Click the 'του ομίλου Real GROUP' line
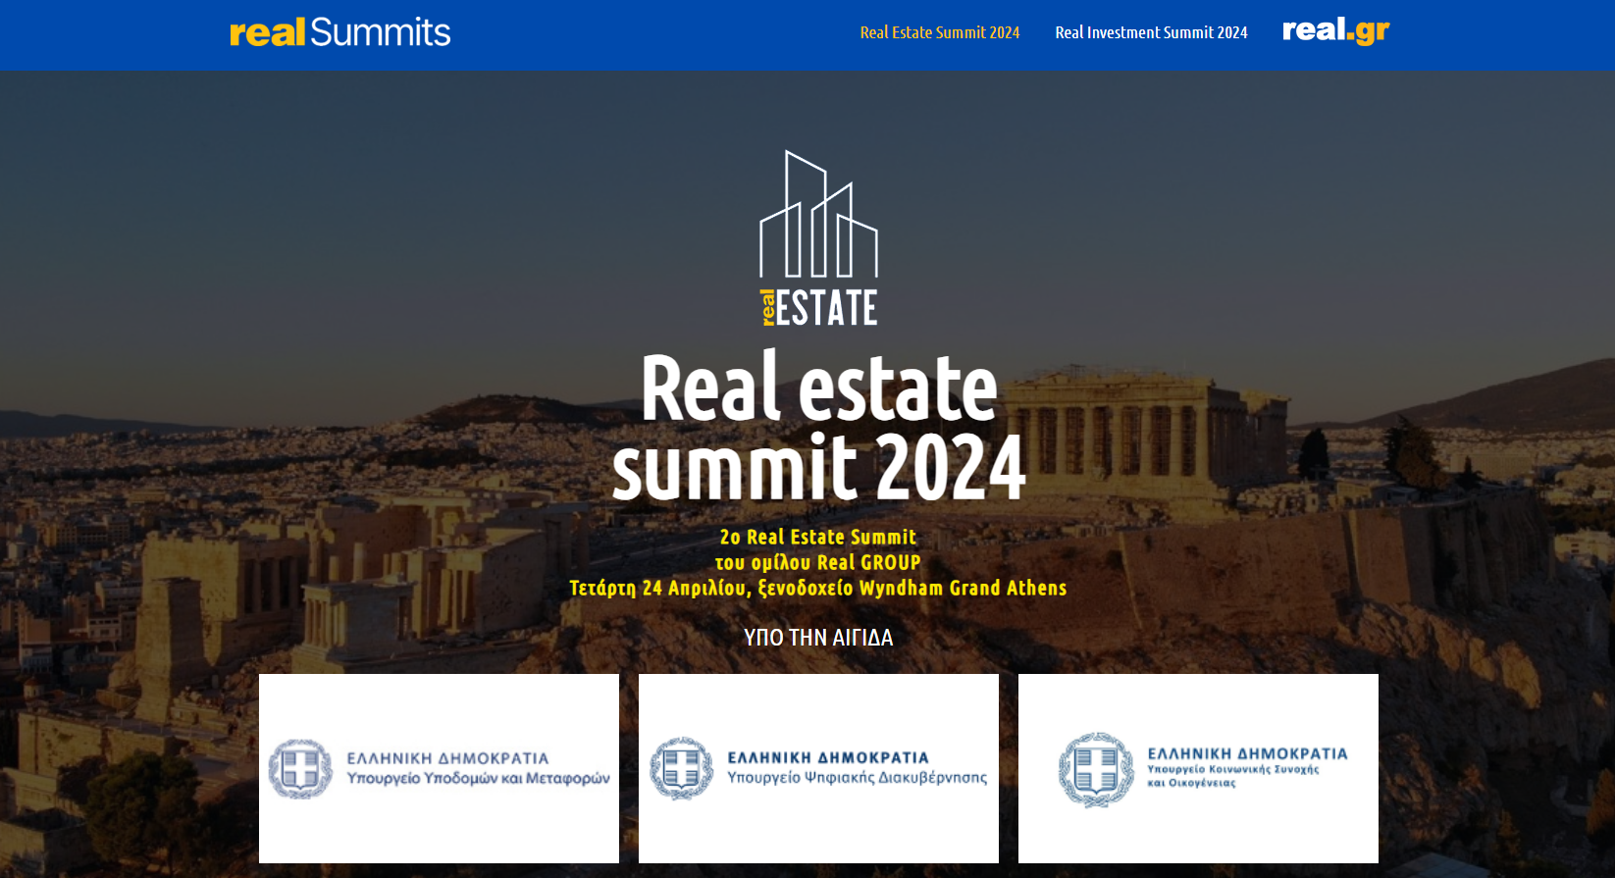The image size is (1615, 878). (818, 562)
